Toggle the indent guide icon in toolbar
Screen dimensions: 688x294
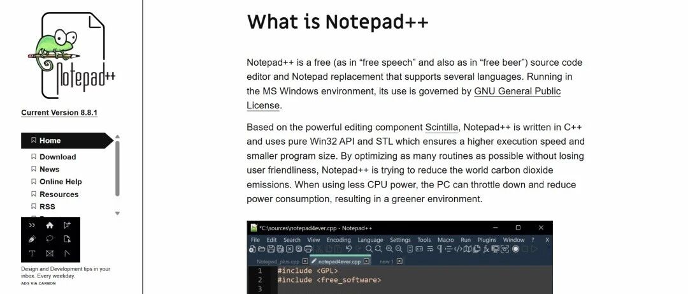449,249
